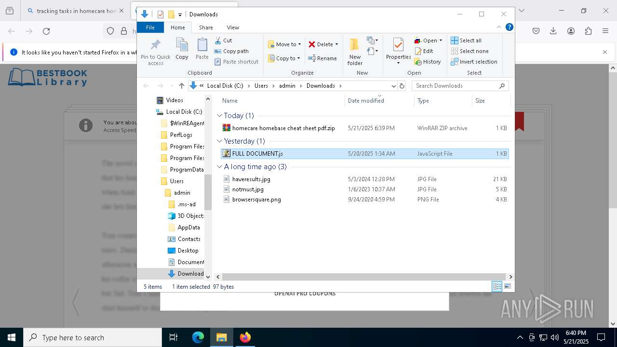The image size is (617, 347).
Task: Click the Copy ribbon icon
Action: (x=182, y=49)
